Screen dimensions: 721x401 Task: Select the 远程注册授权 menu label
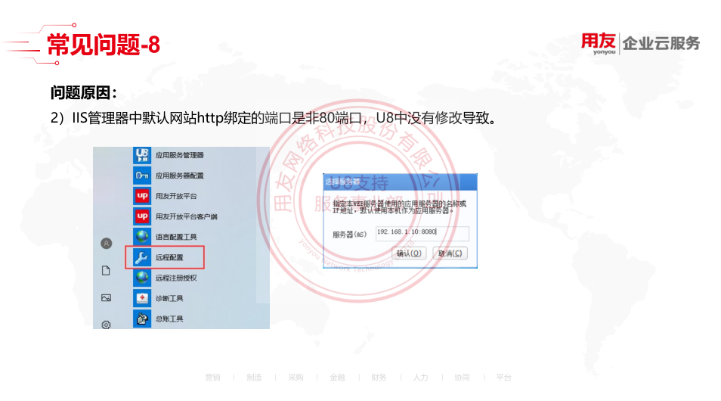tap(176, 278)
